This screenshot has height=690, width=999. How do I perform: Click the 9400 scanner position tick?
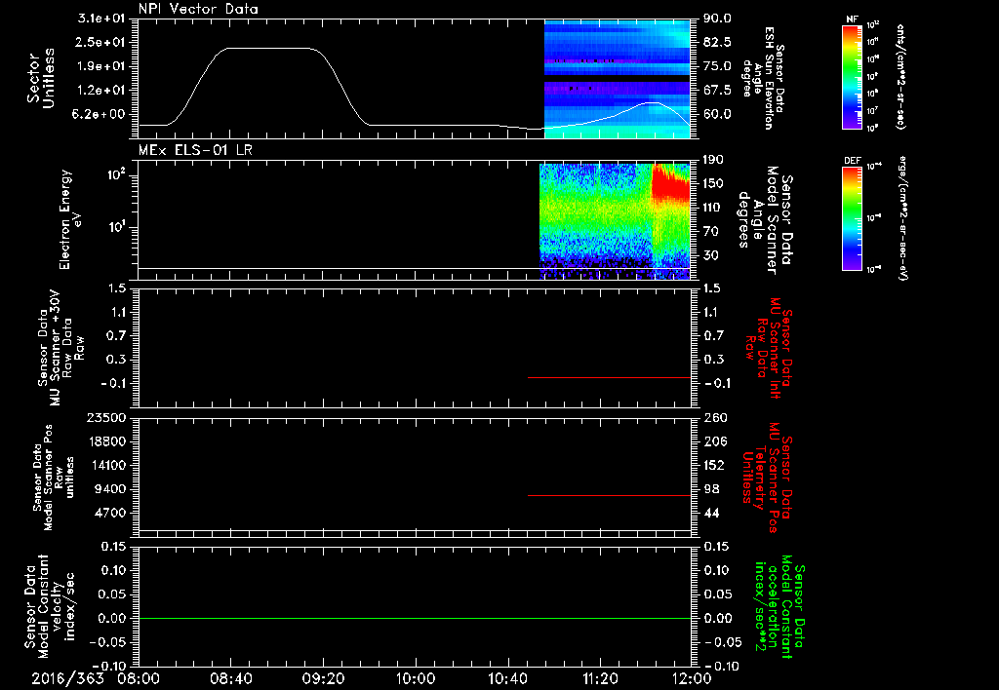point(110,489)
